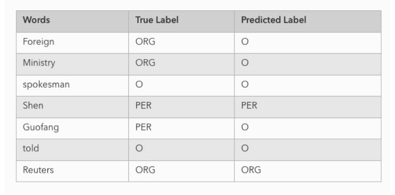Click the Words column header
395x195 pixels.
73,21
